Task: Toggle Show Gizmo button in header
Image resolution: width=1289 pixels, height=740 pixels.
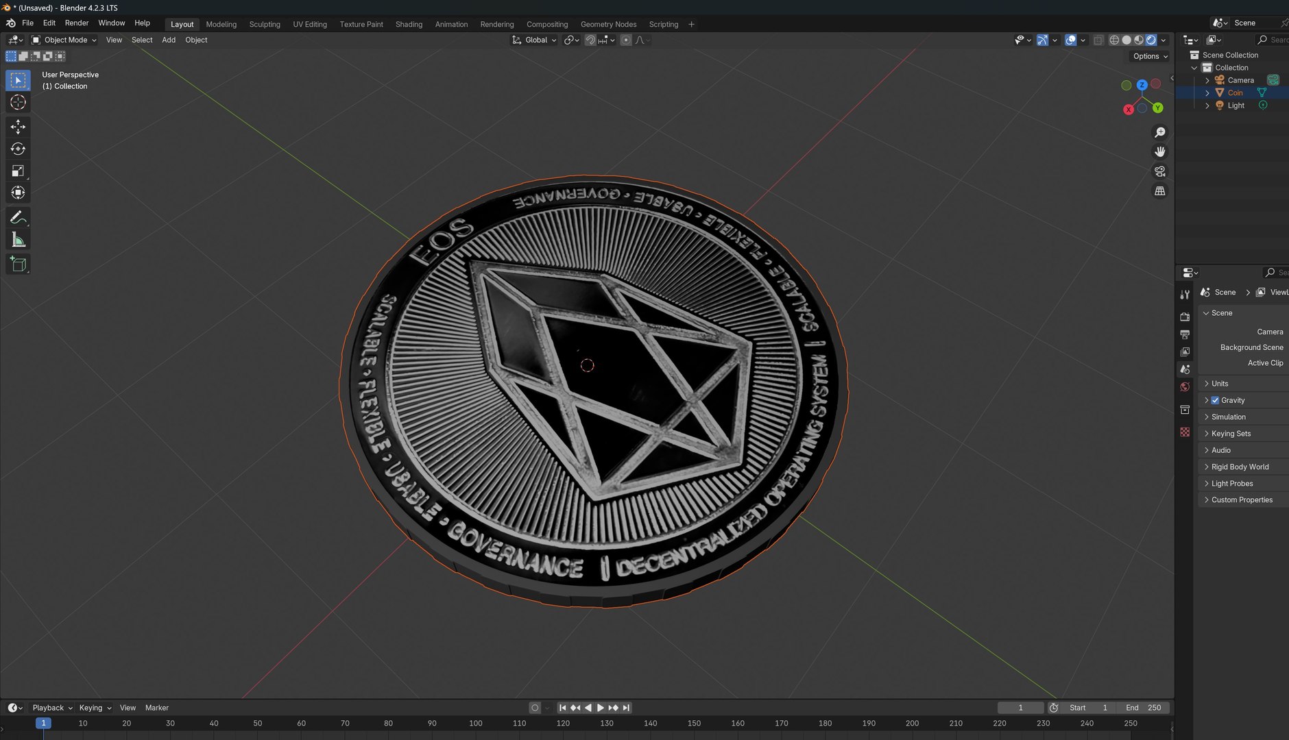Action: click(1042, 40)
